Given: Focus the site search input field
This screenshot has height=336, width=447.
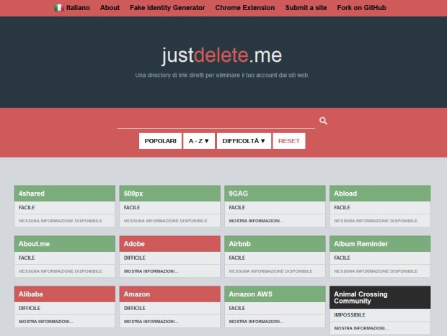Looking at the screenshot, I should pyautogui.click(x=216, y=121).
